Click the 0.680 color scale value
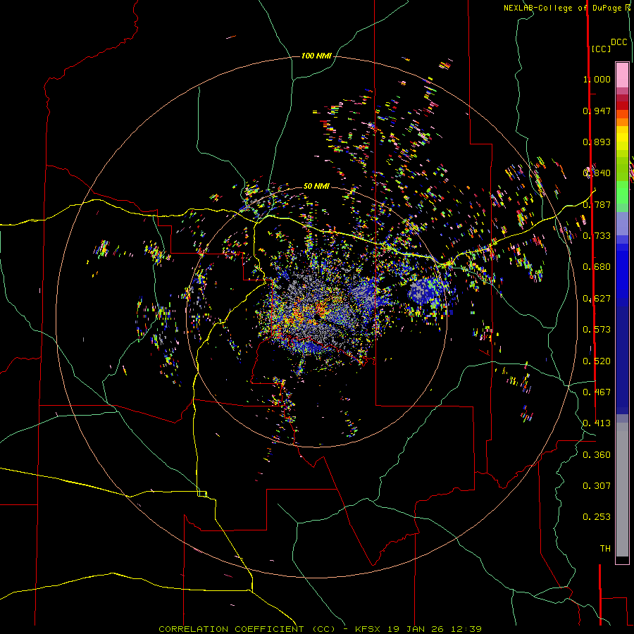Screen dimensions: 634x634 point(597,267)
